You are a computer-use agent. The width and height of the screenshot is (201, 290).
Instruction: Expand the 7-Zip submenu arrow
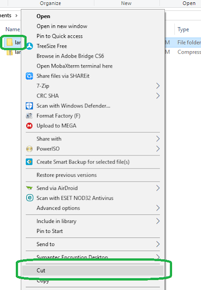[158, 86]
